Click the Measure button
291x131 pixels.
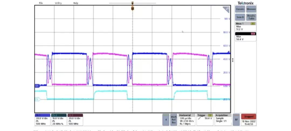pyautogui.click(x=251, y=9)
